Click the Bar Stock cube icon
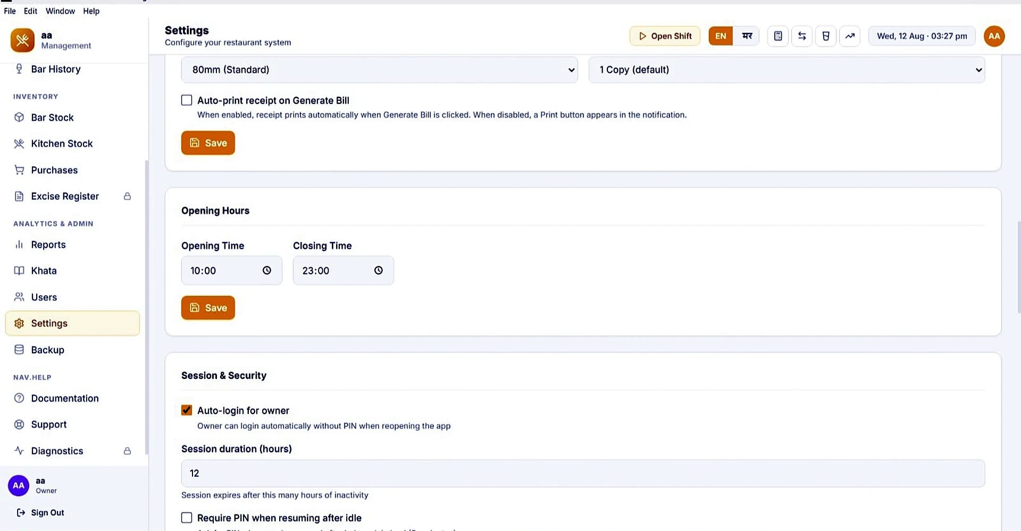This screenshot has height=531, width=1021. [19, 118]
